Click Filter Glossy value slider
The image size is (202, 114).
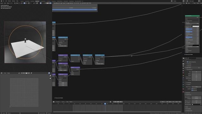(196, 87)
